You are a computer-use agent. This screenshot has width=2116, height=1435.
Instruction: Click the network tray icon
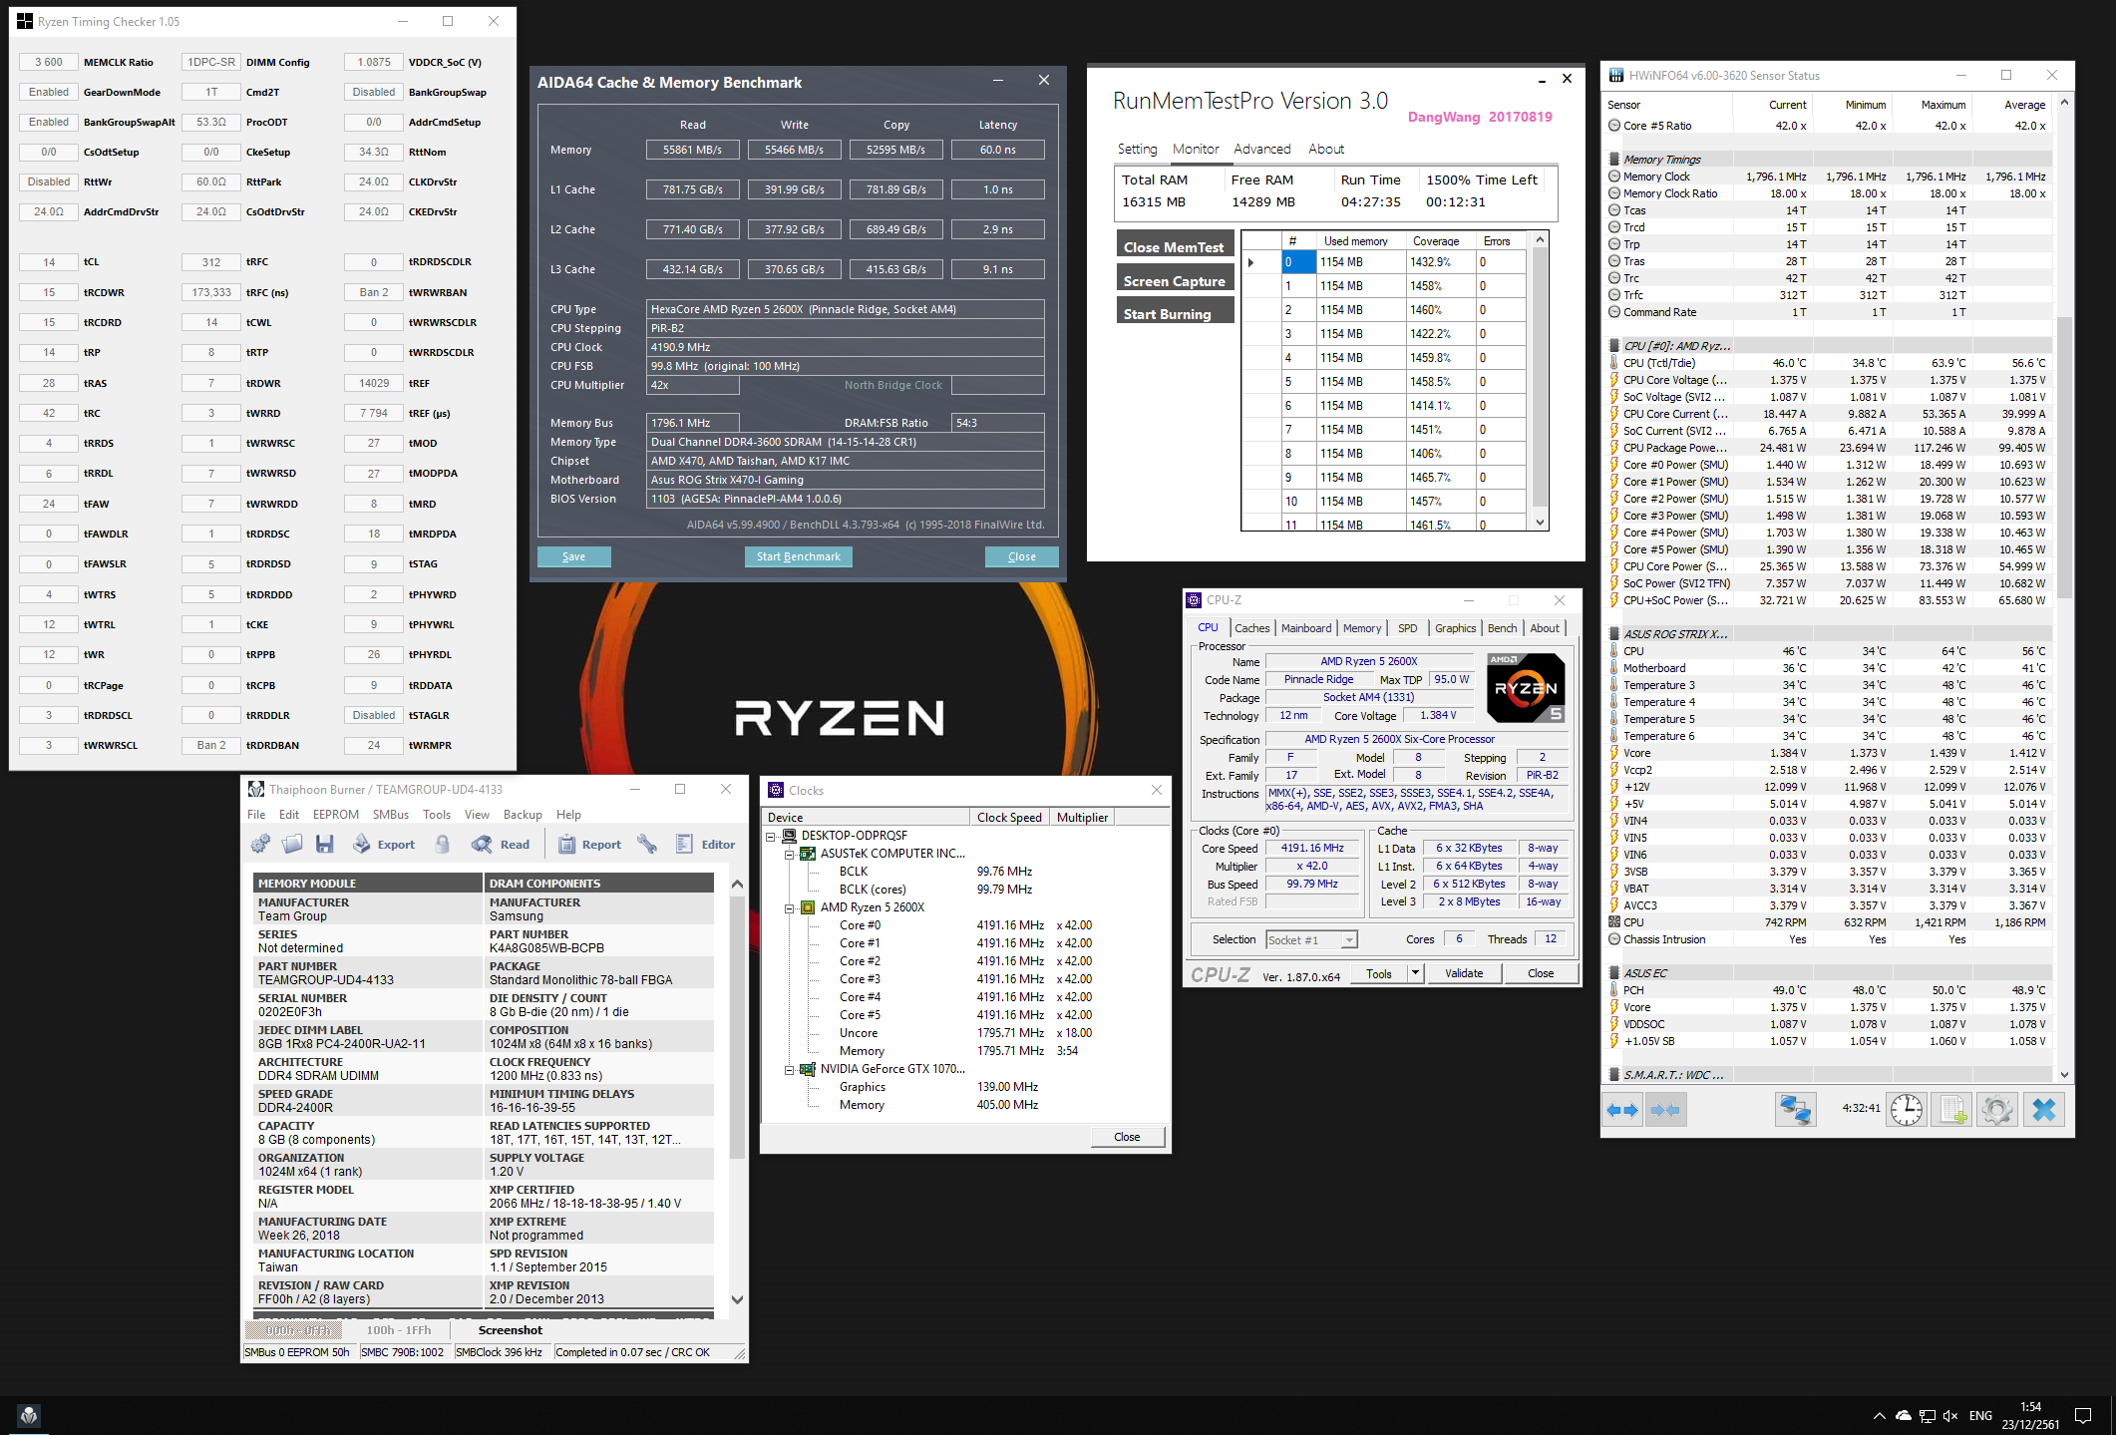click(1927, 1416)
